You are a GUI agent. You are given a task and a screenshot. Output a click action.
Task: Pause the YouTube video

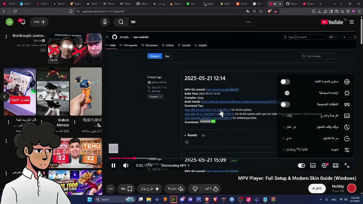click(113, 165)
